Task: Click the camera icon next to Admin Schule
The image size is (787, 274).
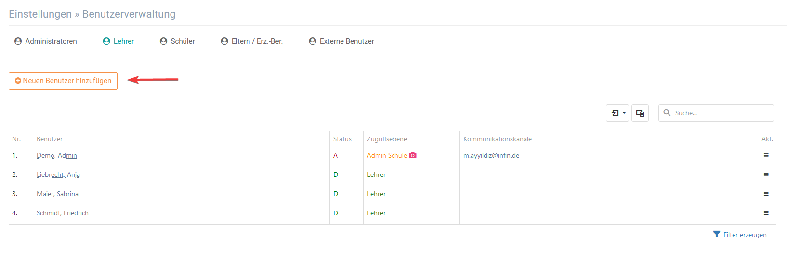Action: click(x=413, y=155)
